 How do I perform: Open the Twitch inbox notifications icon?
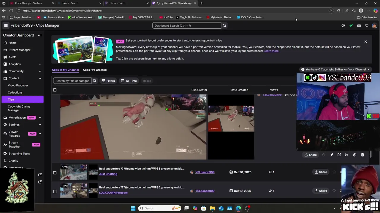coord(359,25)
